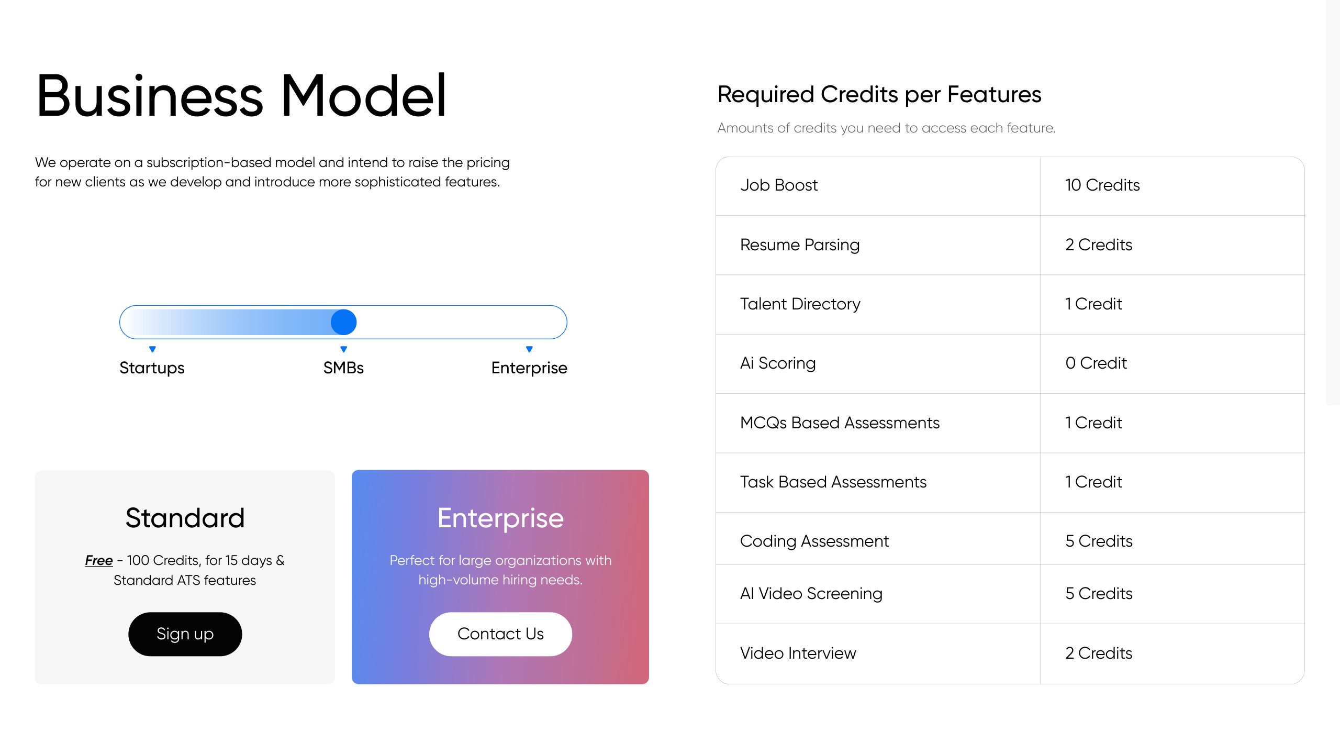
Task: Select the Talent Directory row
Action: click(x=1010, y=304)
